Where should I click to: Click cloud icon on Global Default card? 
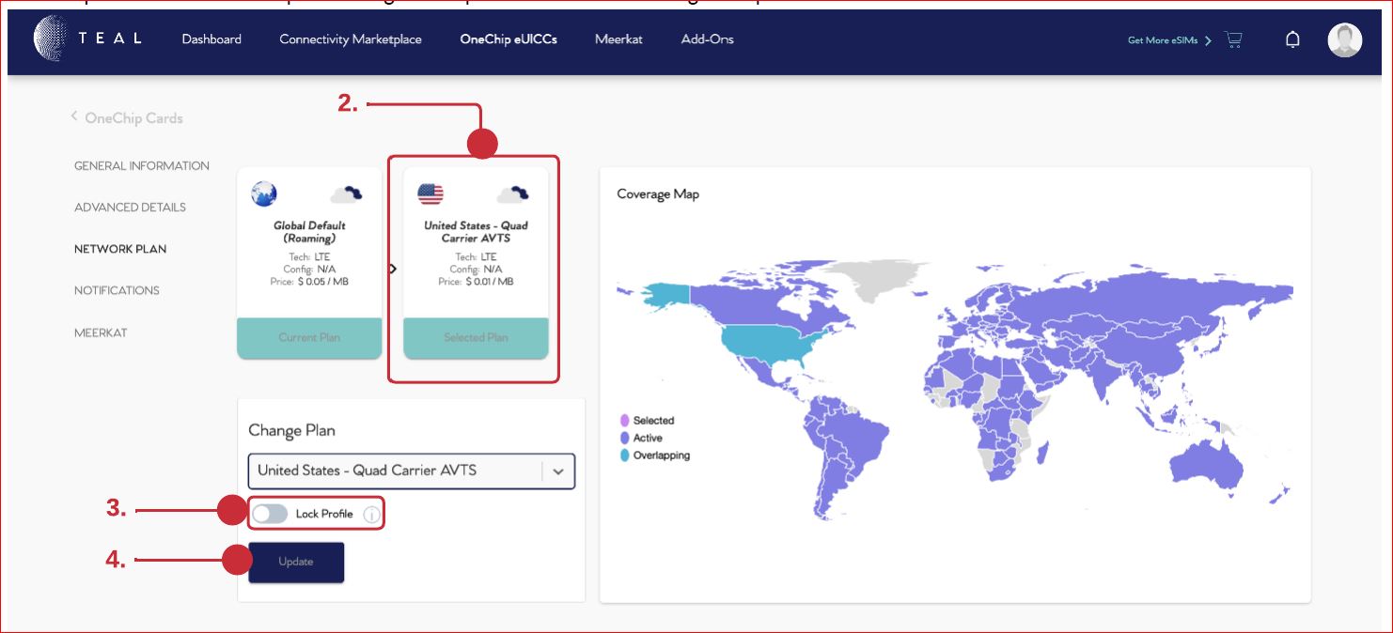pyautogui.click(x=346, y=194)
